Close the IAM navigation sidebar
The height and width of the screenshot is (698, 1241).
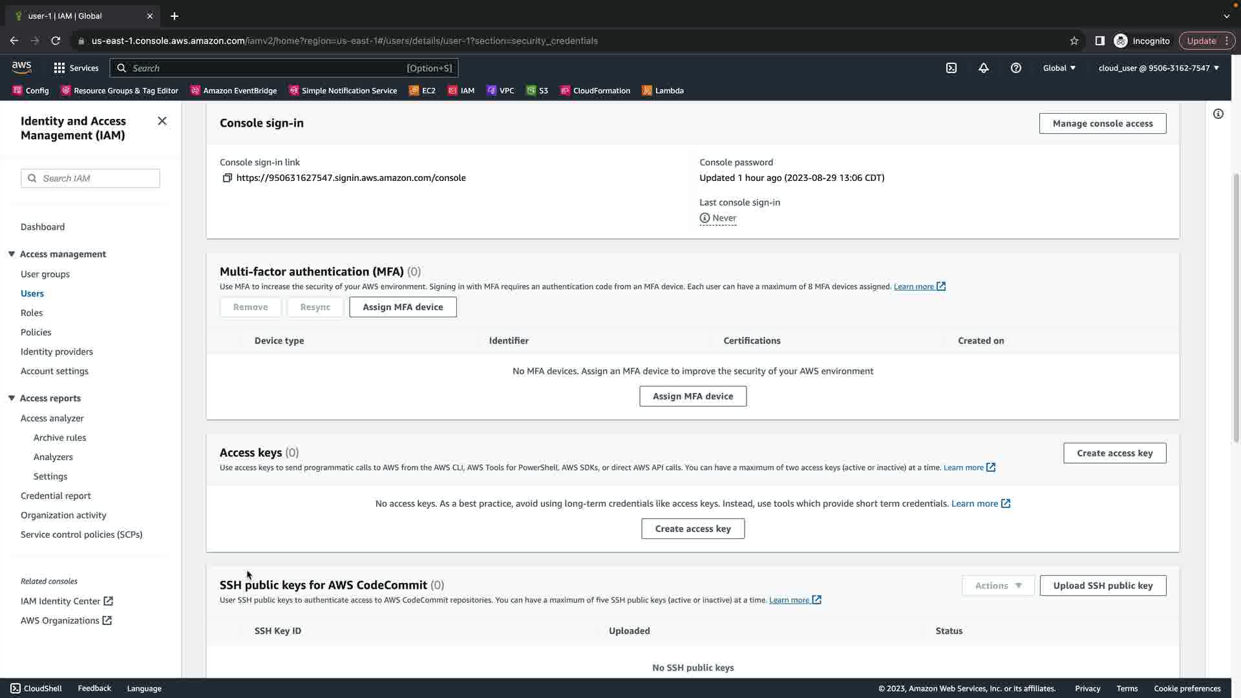(162, 122)
